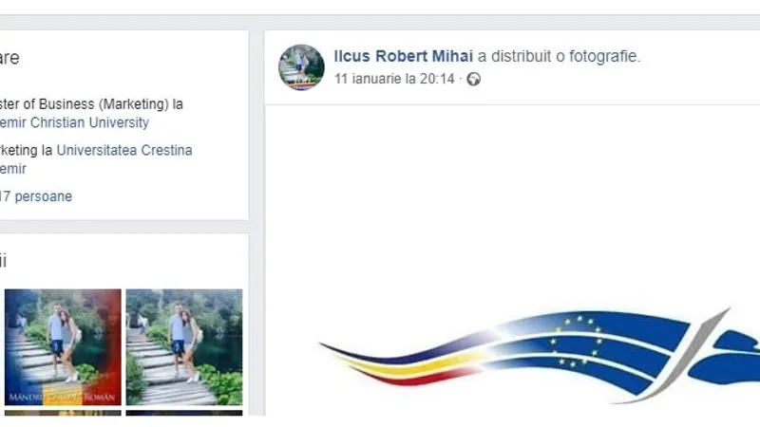The height and width of the screenshot is (427, 760).
Task: Click the 'rketing la' education entry text
Action: click(x=27, y=150)
